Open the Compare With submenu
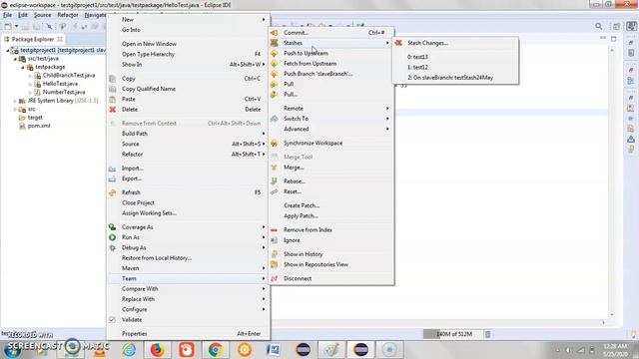This screenshot has height=359, width=639. [x=188, y=289]
